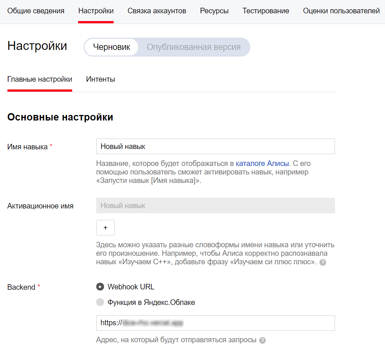Click the webhook address input field
The image size is (385, 350).
pyautogui.click(x=215, y=323)
